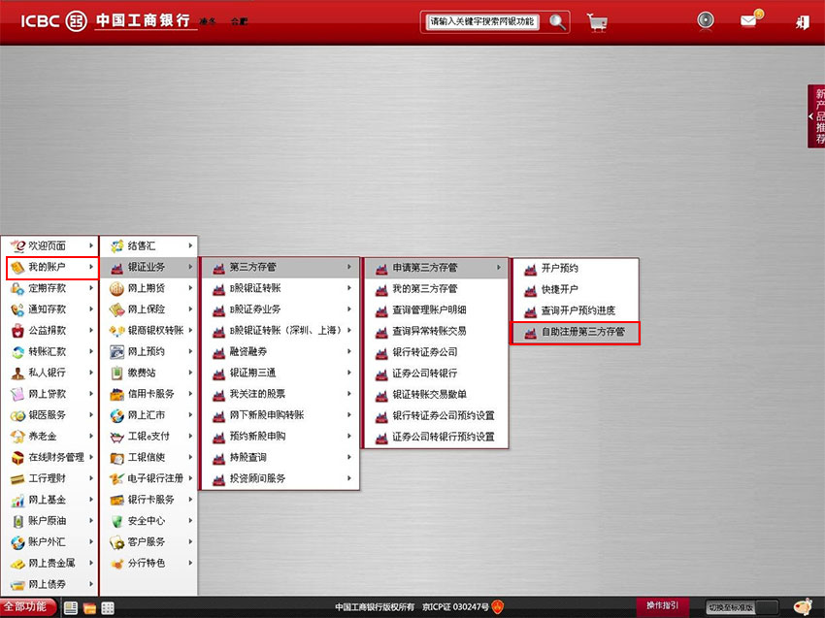Expand the 欢迎页面 submenu arrow
This screenshot has height=618, width=825.
coord(91,245)
